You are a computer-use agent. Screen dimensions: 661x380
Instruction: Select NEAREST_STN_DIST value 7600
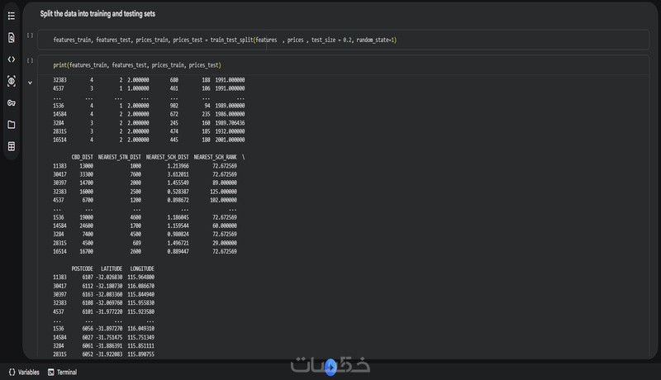136,174
